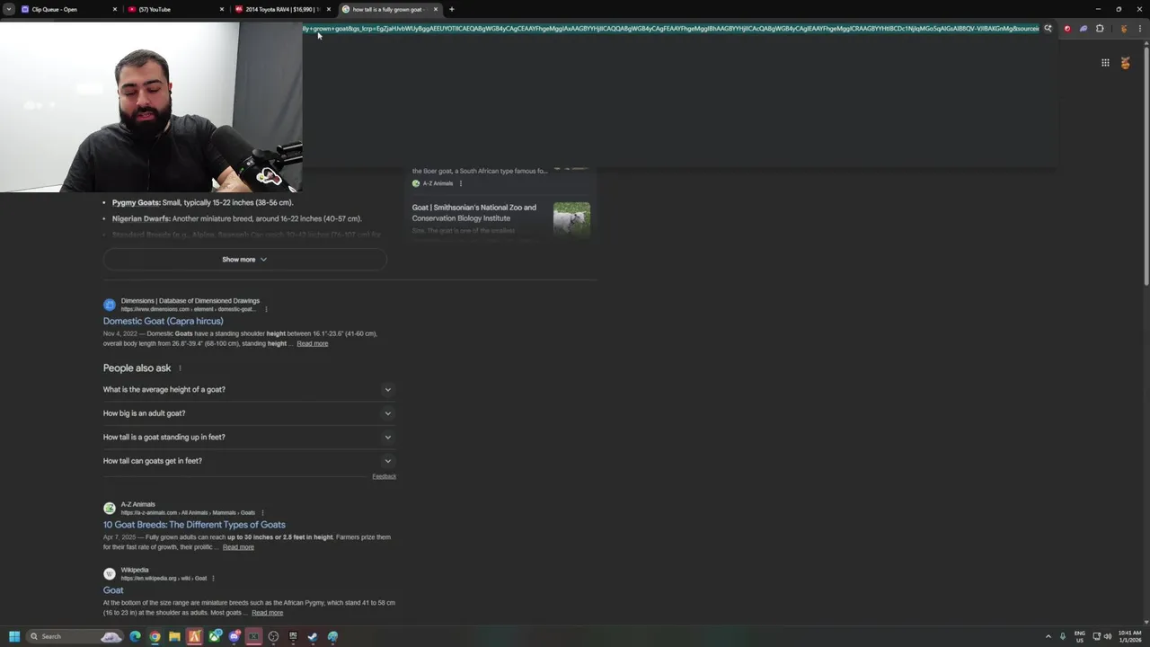Click the search lens icon in address bar
The image size is (1150, 647).
(x=1048, y=29)
